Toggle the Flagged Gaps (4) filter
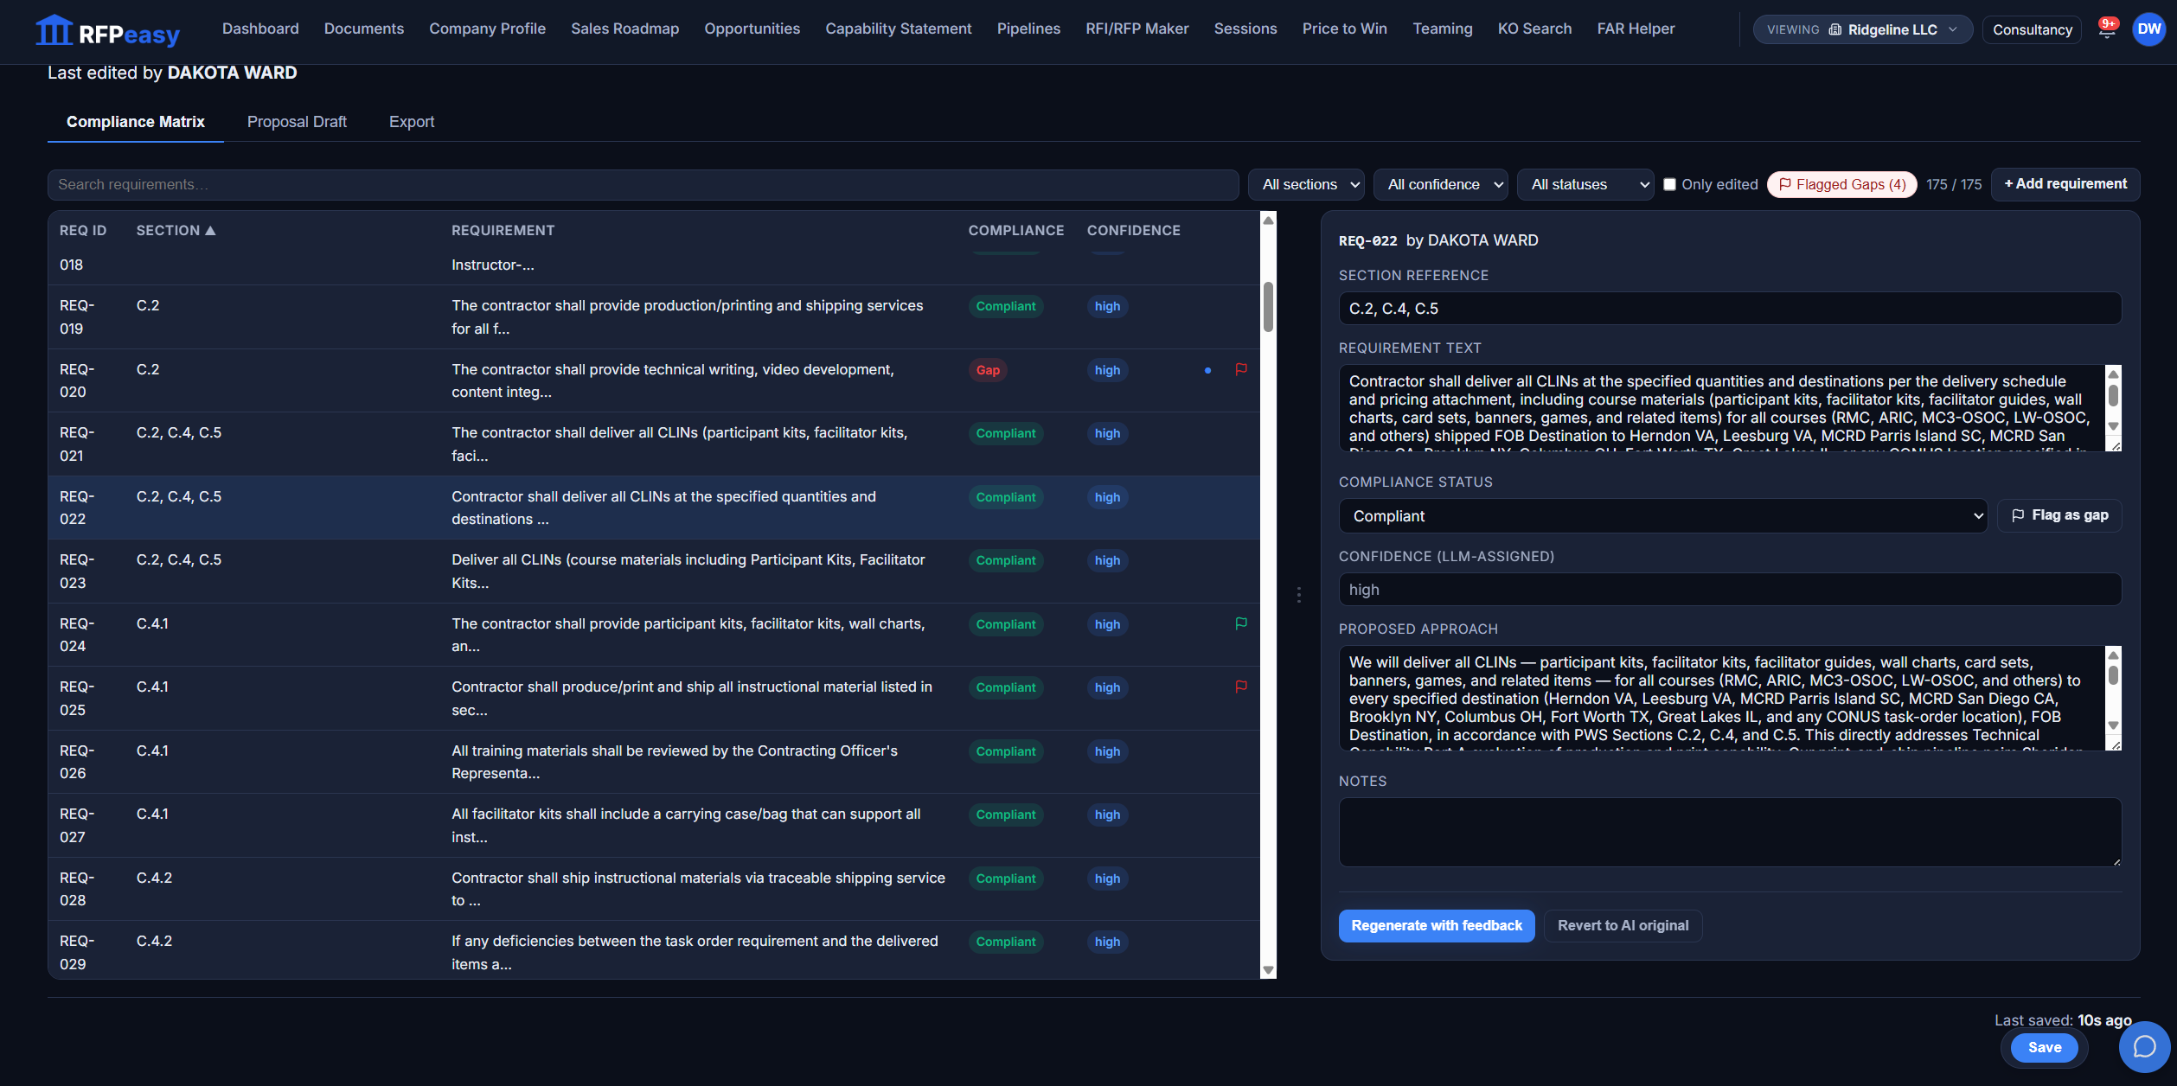Viewport: 2177px width, 1086px height. coord(1841,184)
